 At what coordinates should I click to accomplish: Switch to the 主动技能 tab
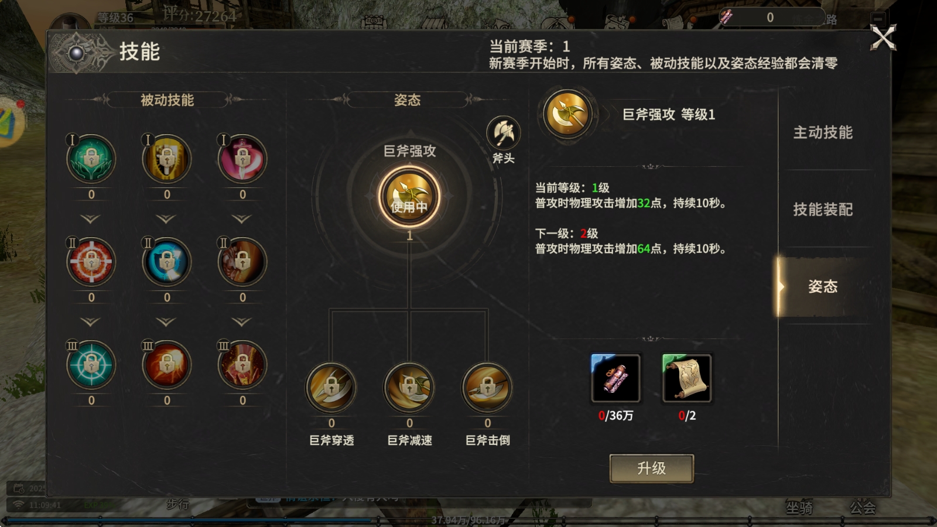(x=823, y=133)
